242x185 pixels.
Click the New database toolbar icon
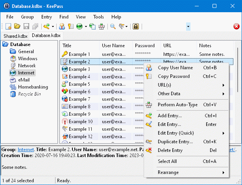[x=8, y=26]
